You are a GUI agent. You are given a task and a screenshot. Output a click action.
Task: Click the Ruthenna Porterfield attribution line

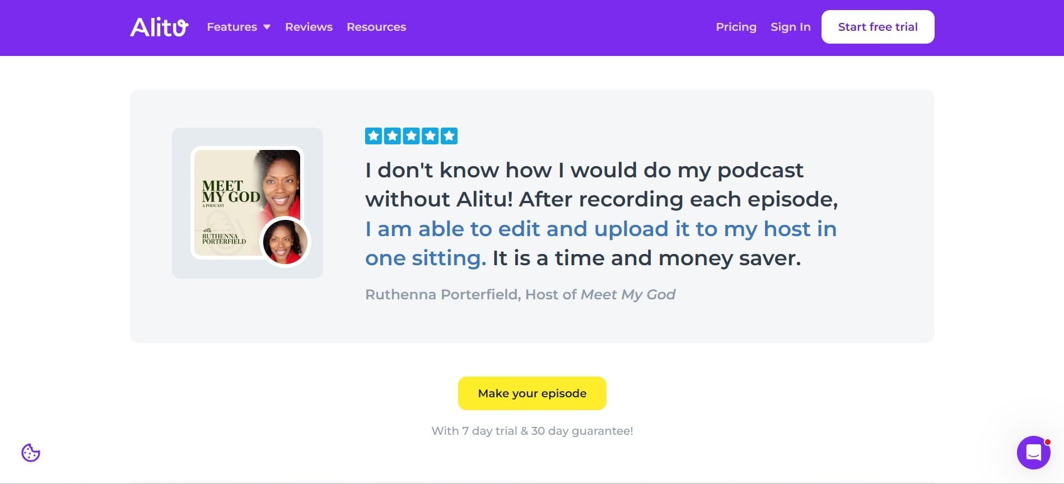pyautogui.click(x=520, y=294)
